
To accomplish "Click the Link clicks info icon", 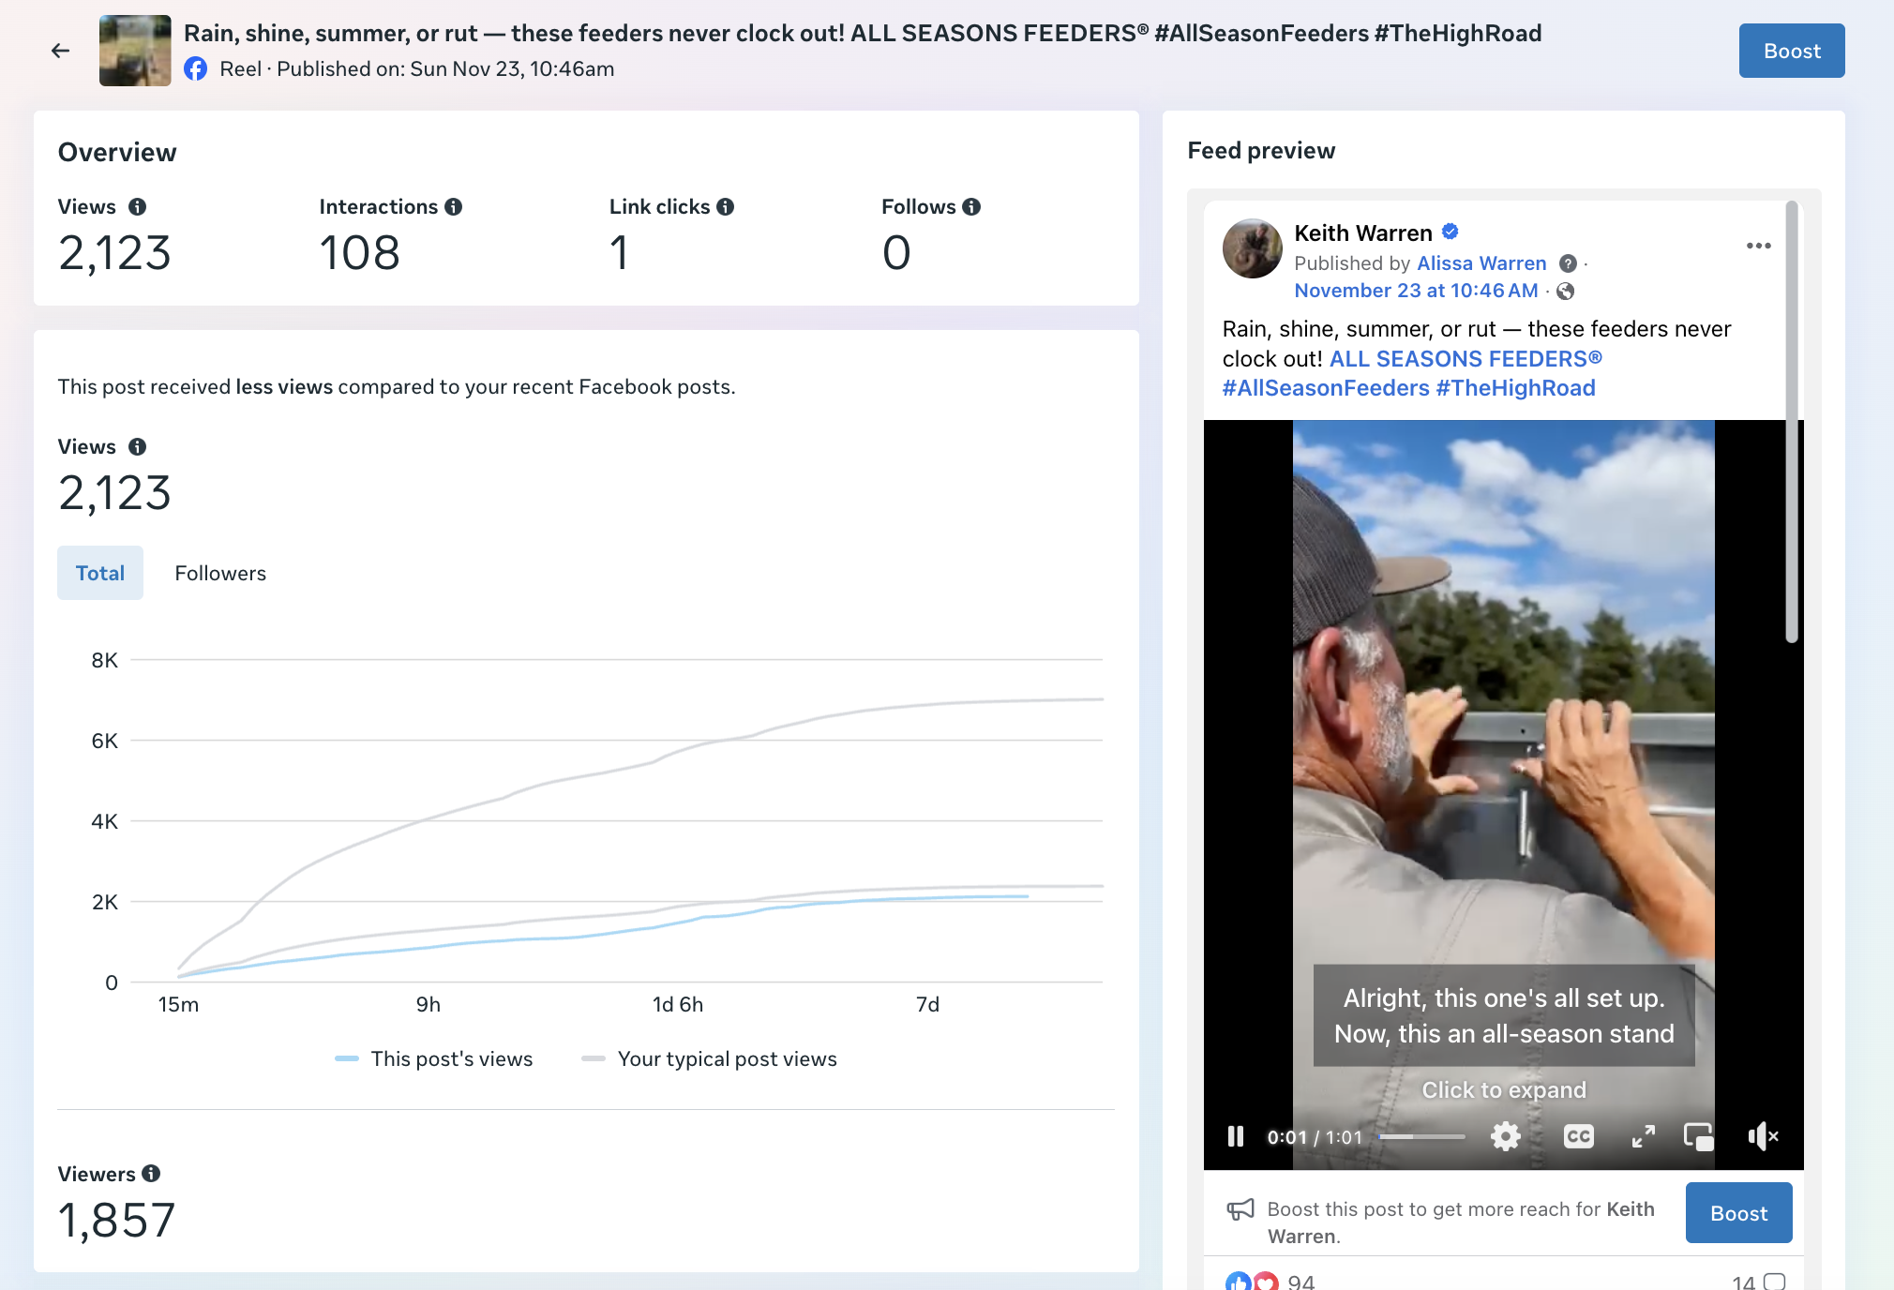I will tap(726, 207).
